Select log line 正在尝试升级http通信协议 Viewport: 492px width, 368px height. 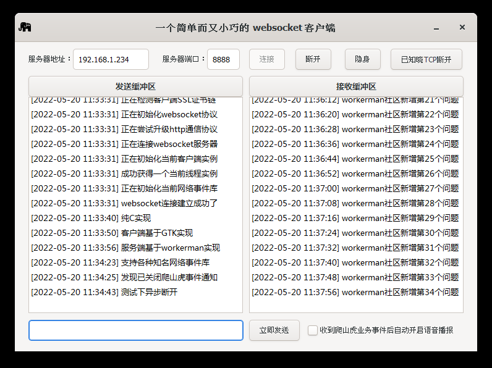point(124,129)
